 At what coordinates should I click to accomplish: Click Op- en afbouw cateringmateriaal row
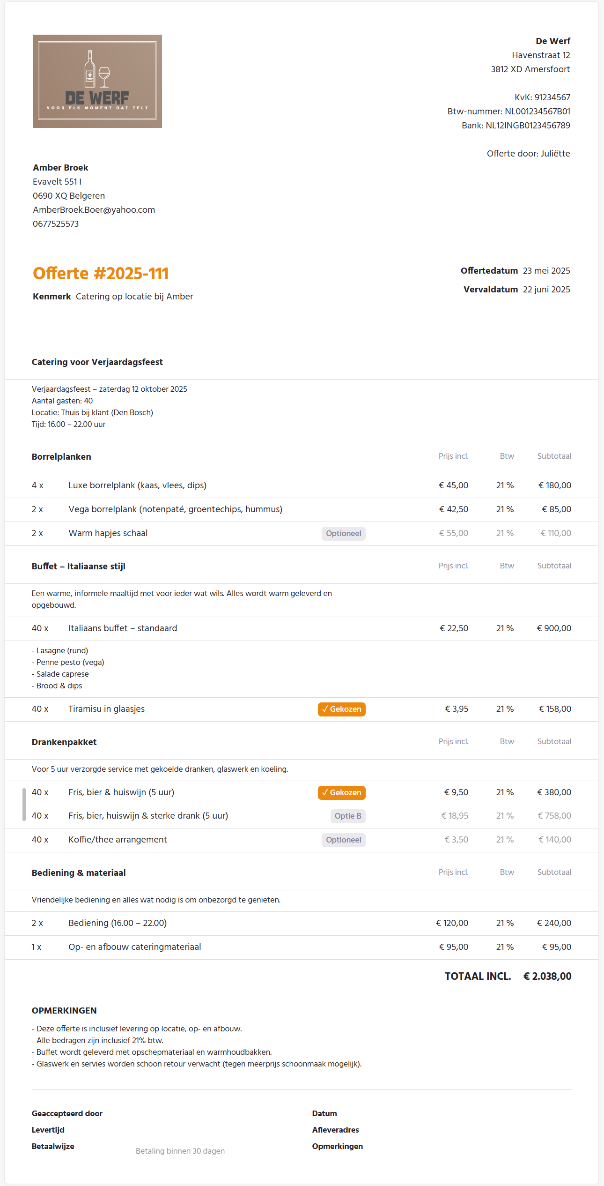[x=302, y=947]
